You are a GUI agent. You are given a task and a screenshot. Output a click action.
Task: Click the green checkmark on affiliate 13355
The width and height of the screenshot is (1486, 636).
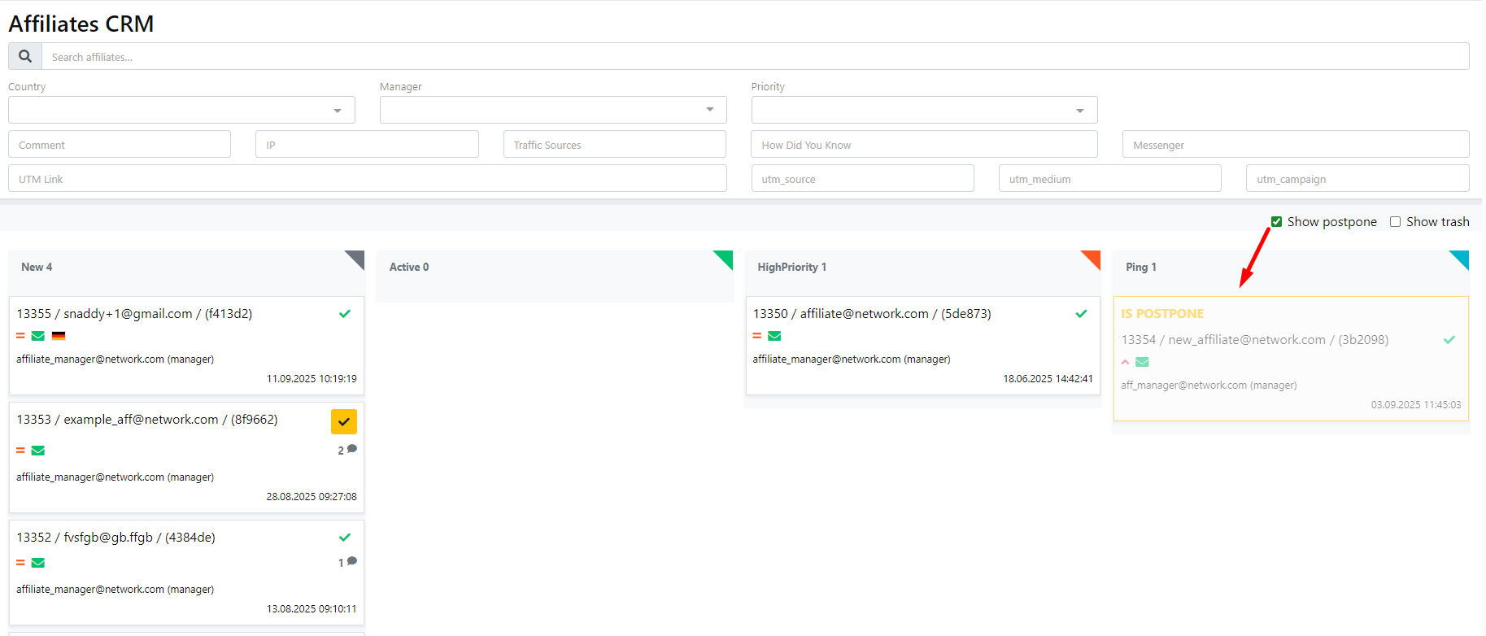345,314
